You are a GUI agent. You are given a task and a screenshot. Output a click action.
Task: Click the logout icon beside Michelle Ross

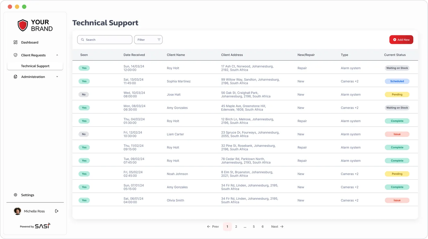pyautogui.click(x=57, y=211)
